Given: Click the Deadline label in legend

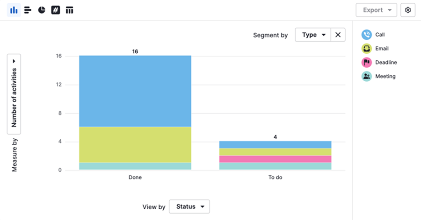Looking at the screenshot, I should point(386,63).
